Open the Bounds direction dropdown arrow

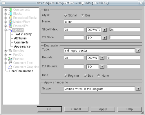click(102, 58)
